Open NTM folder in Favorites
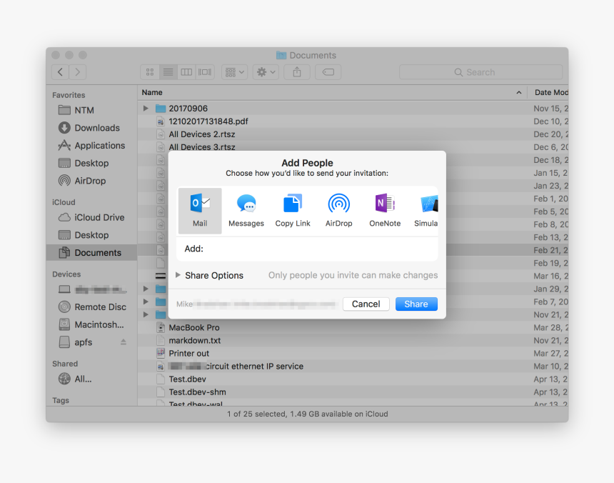Viewport: 614px width, 483px height. pyautogui.click(x=91, y=110)
